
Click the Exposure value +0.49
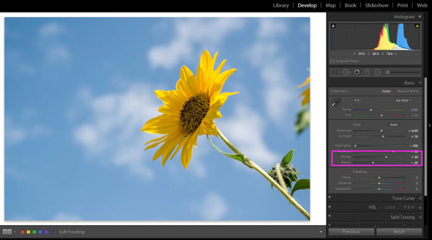point(413,131)
